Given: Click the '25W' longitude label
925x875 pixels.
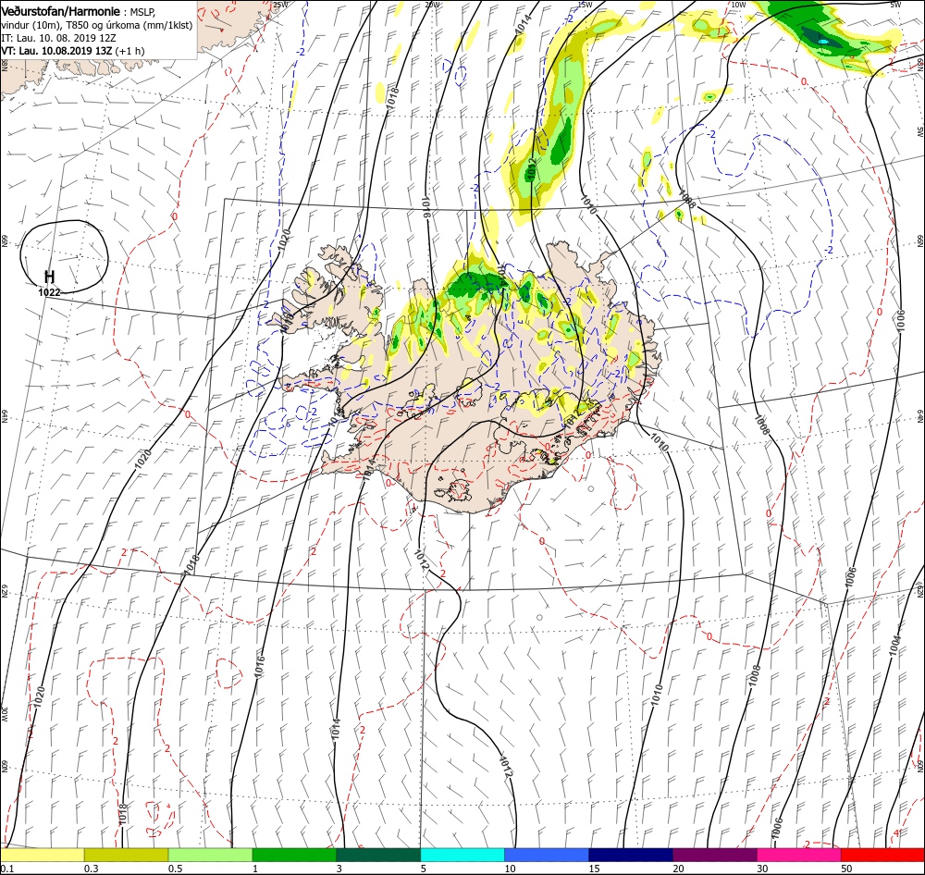Looking at the screenshot, I should [280, 5].
